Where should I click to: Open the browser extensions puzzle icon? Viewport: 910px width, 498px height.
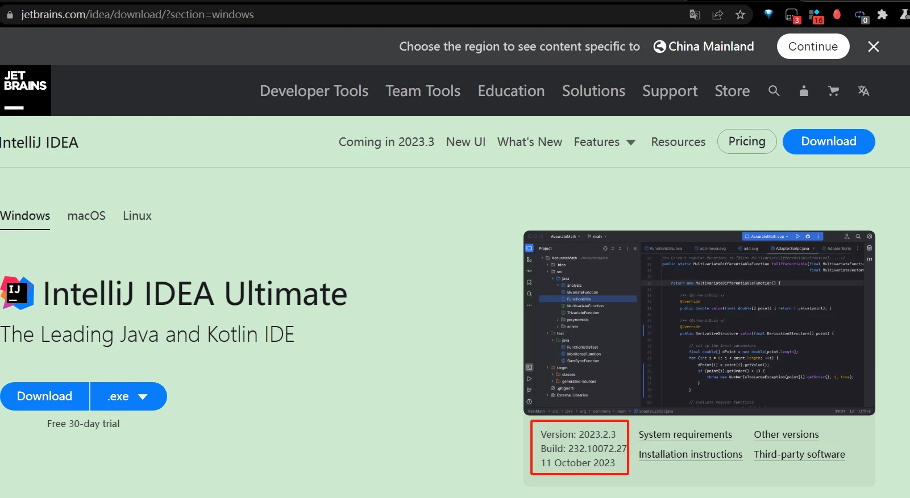(882, 15)
